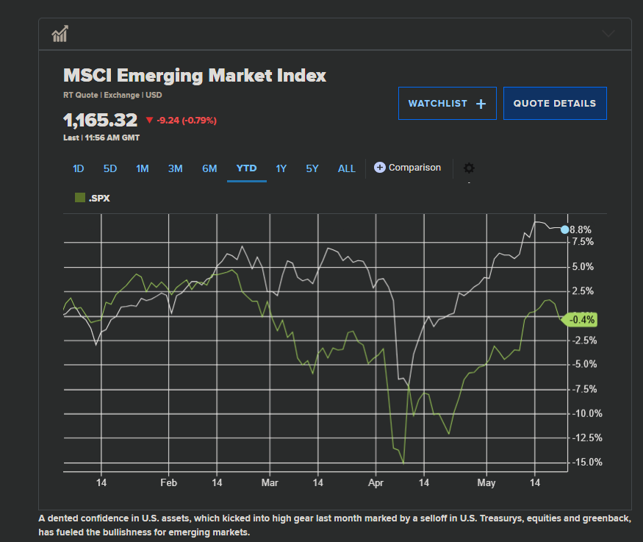
Task: Click the blue endpoint dot at 8.8%
Action: pos(564,229)
